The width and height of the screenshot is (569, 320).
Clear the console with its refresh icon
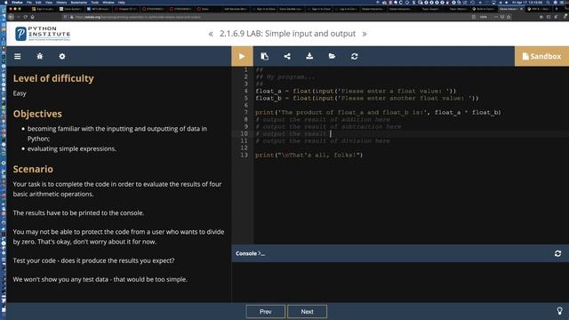[x=557, y=253]
